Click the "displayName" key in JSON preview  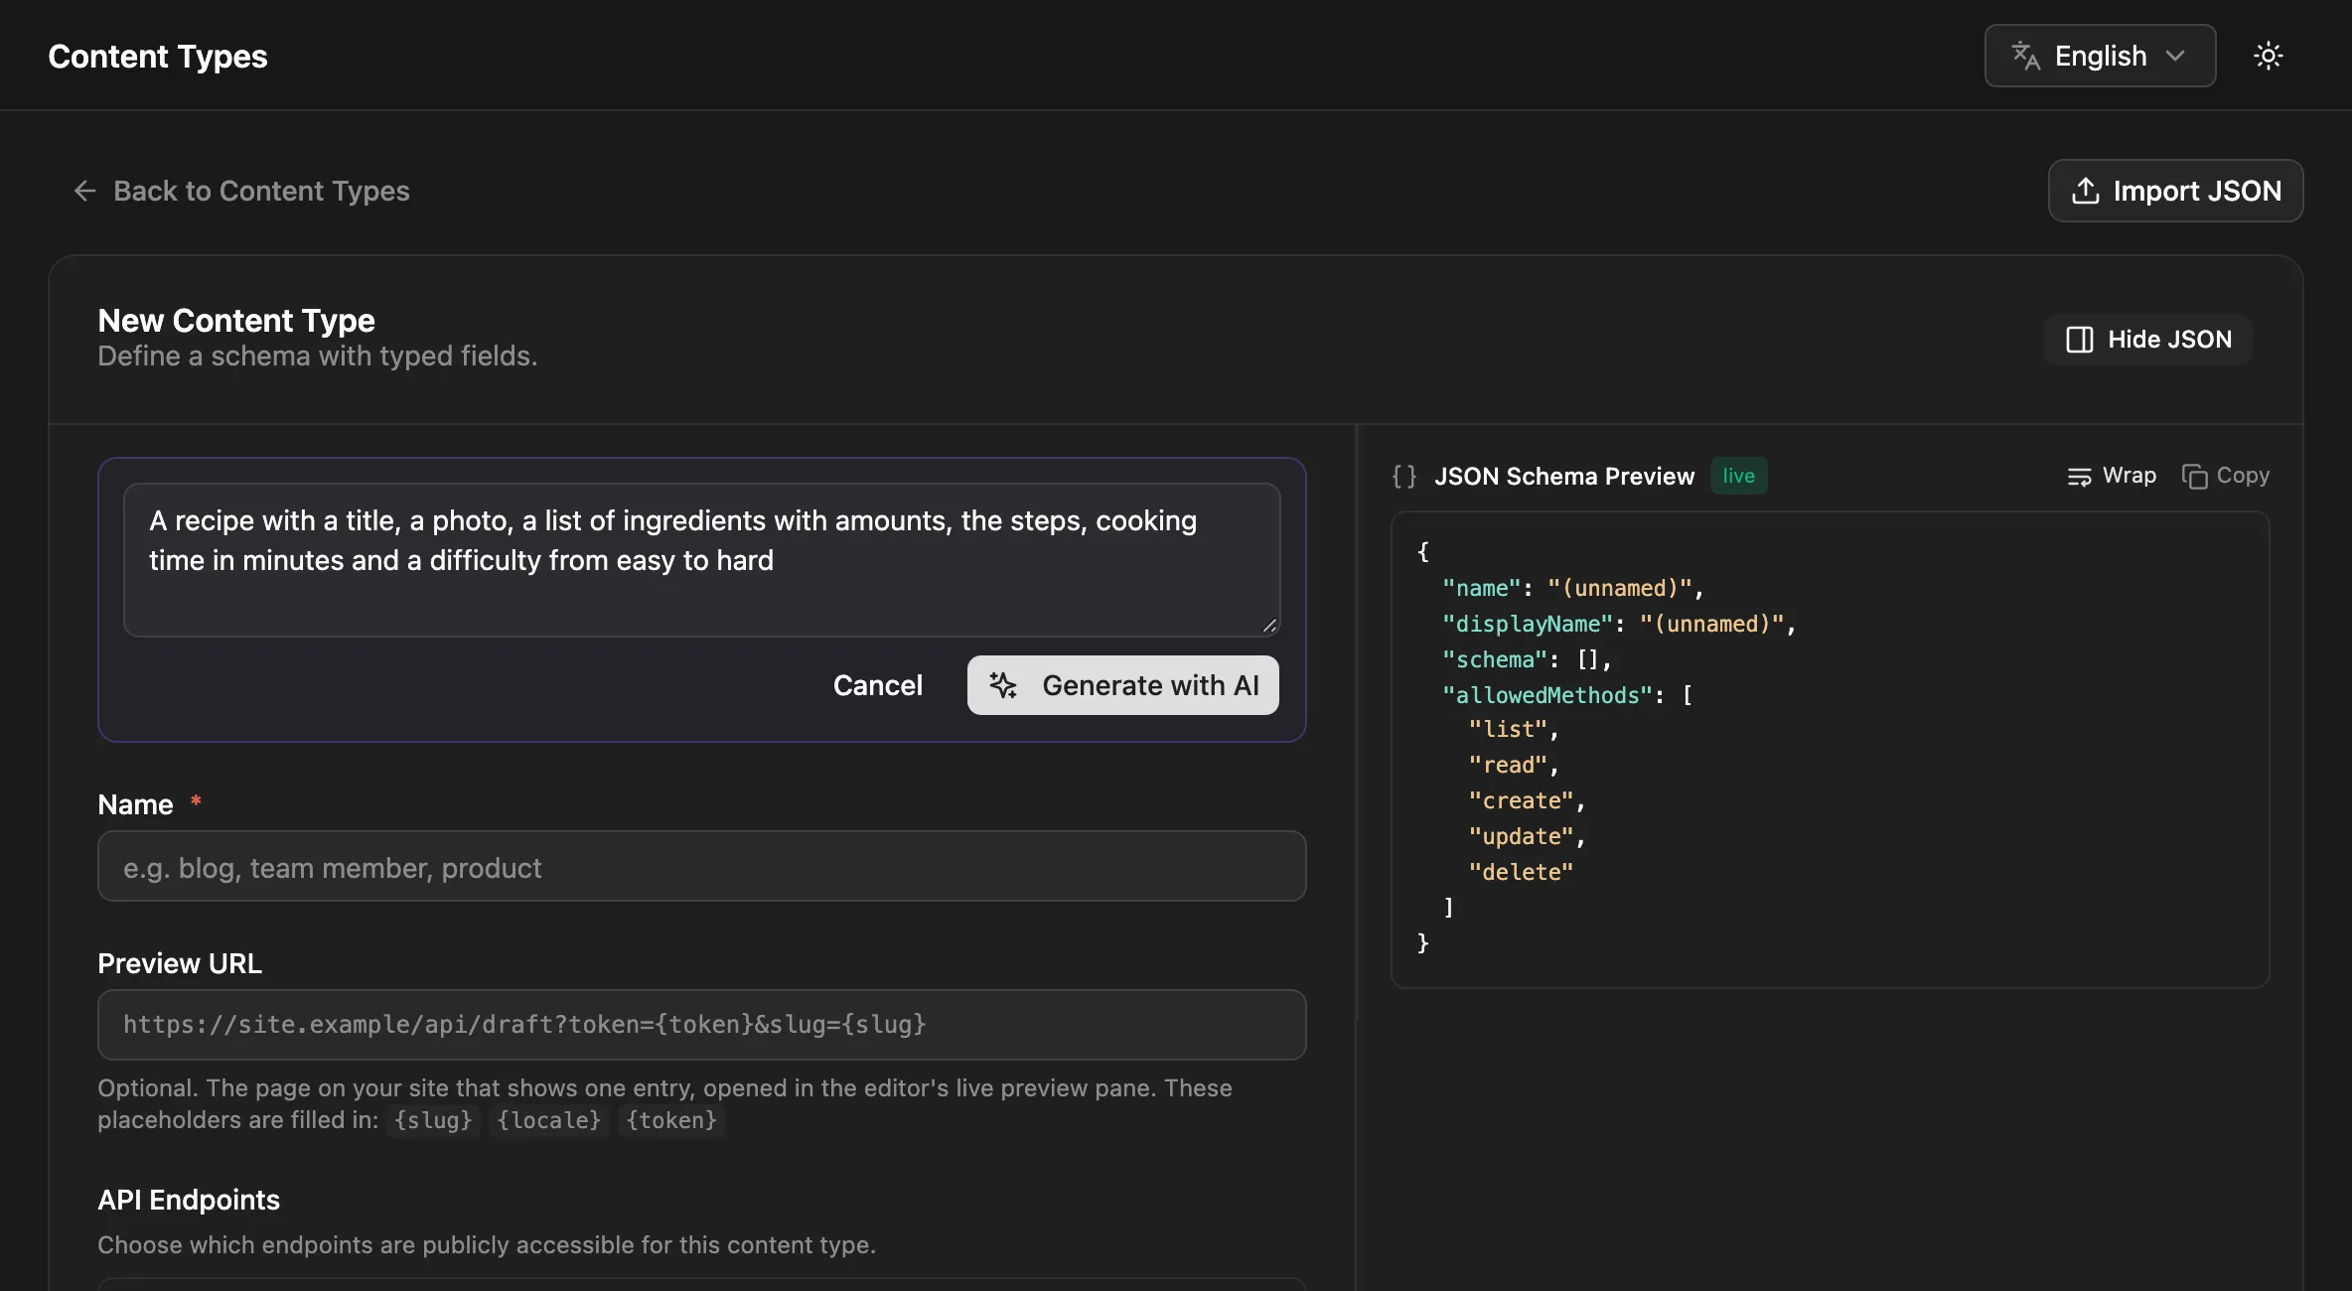pos(1528,624)
